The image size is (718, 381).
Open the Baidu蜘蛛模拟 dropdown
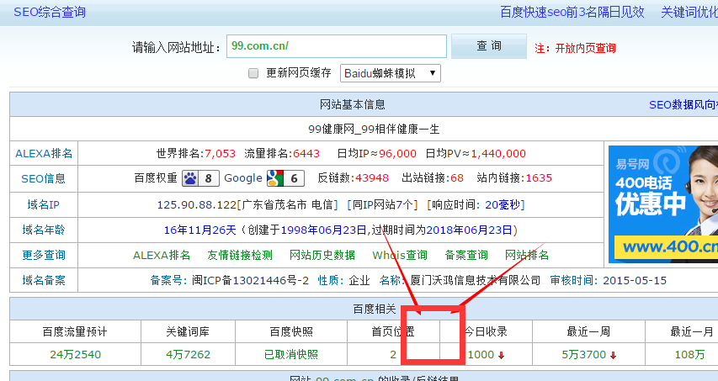point(391,73)
